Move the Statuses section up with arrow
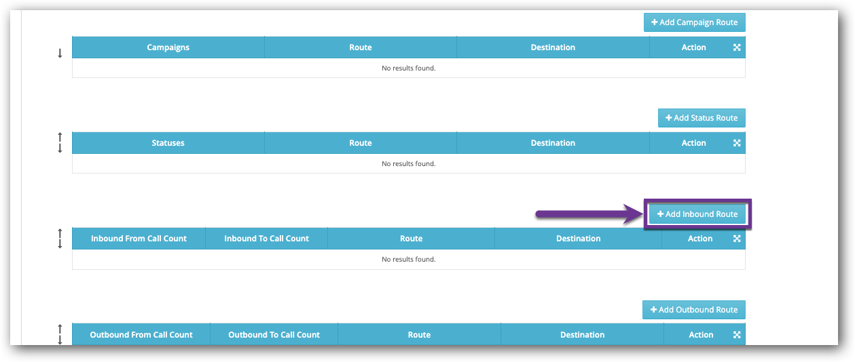 [60, 138]
